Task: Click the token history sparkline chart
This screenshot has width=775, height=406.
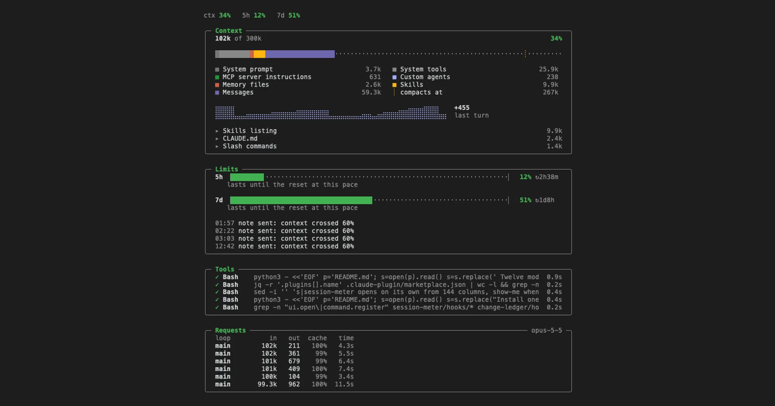Action: point(331,113)
